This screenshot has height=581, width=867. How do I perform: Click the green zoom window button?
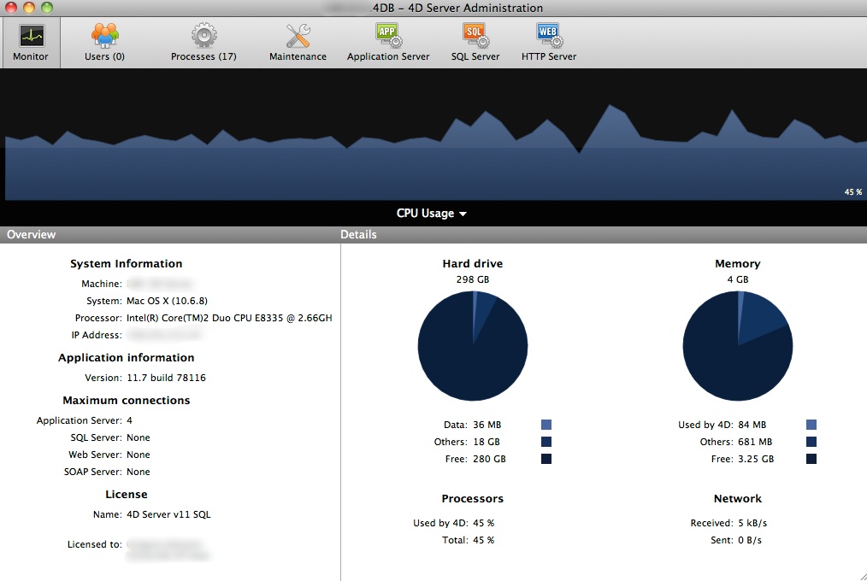coord(46,8)
